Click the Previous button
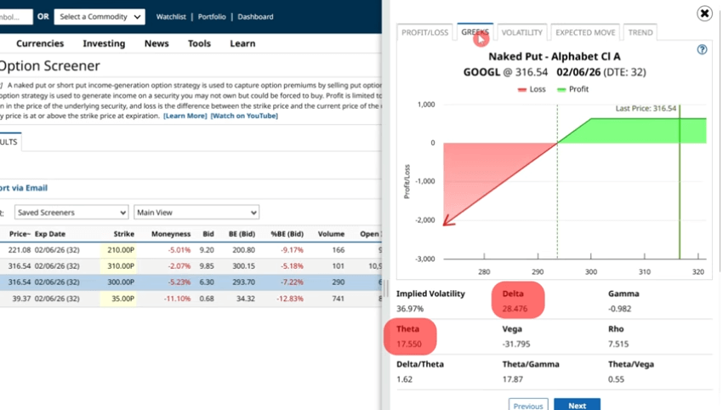The width and height of the screenshot is (723, 410). point(527,405)
